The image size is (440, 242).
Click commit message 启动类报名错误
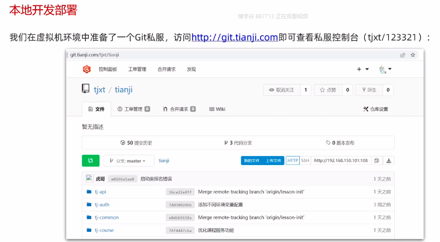[156, 179]
